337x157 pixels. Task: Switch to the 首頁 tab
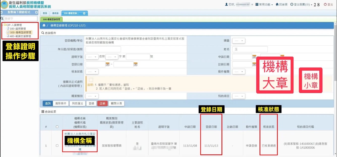click(45, 13)
